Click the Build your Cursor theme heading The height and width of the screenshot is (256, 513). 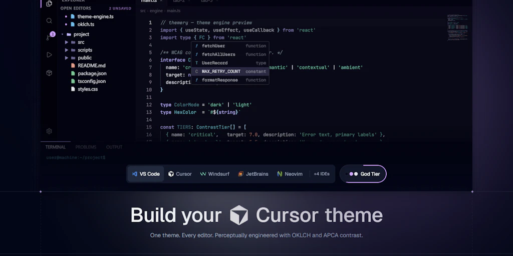click(x=256, y=215)
